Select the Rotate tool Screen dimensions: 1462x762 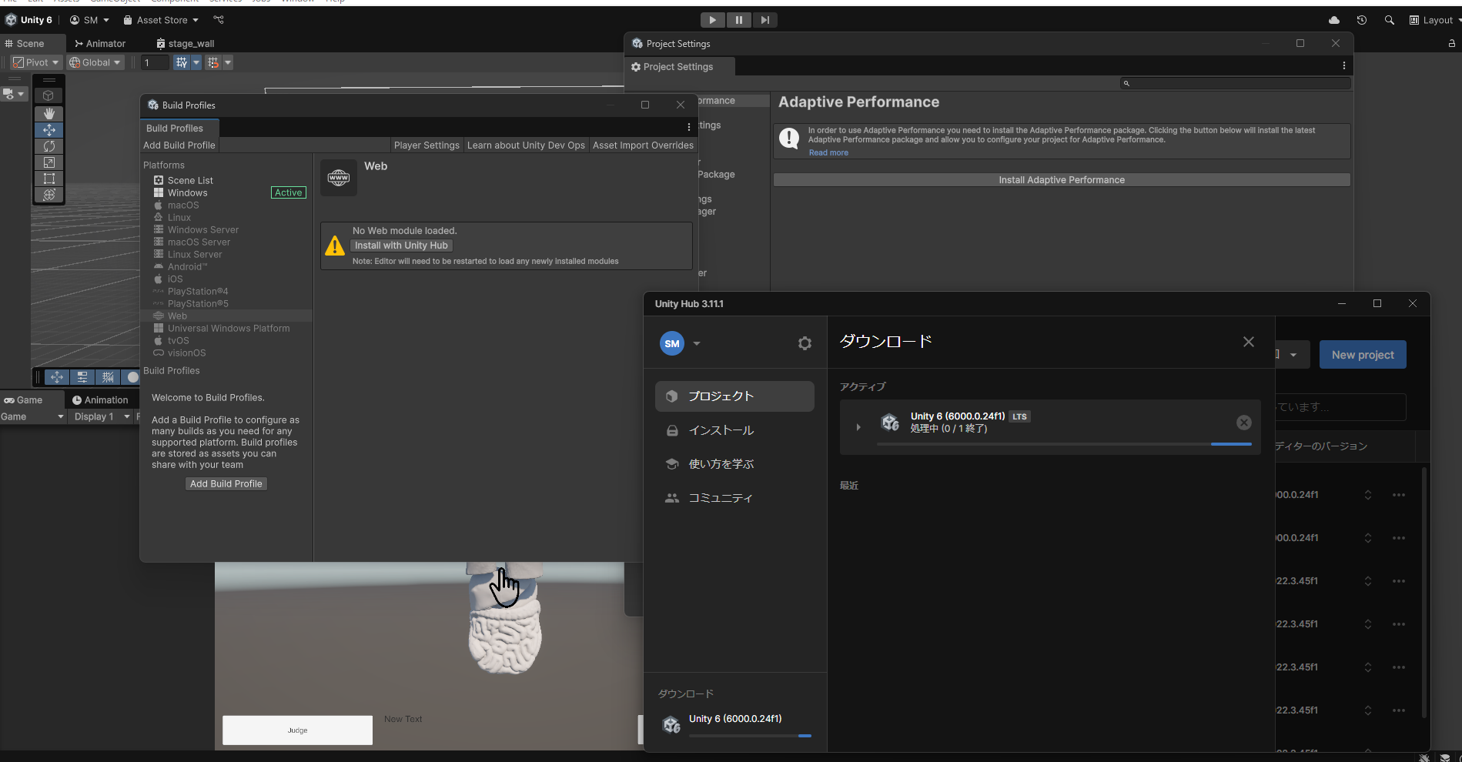point(49,146)
